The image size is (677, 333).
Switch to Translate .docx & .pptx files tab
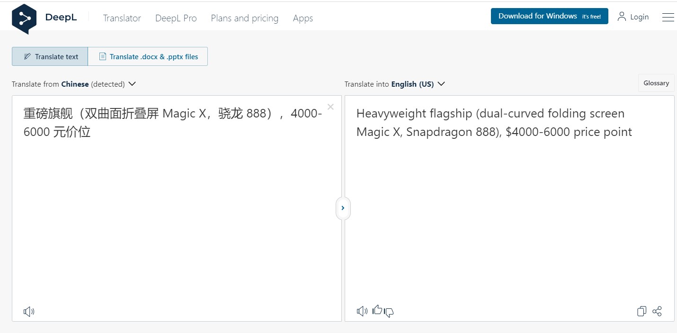click(148, 56)
